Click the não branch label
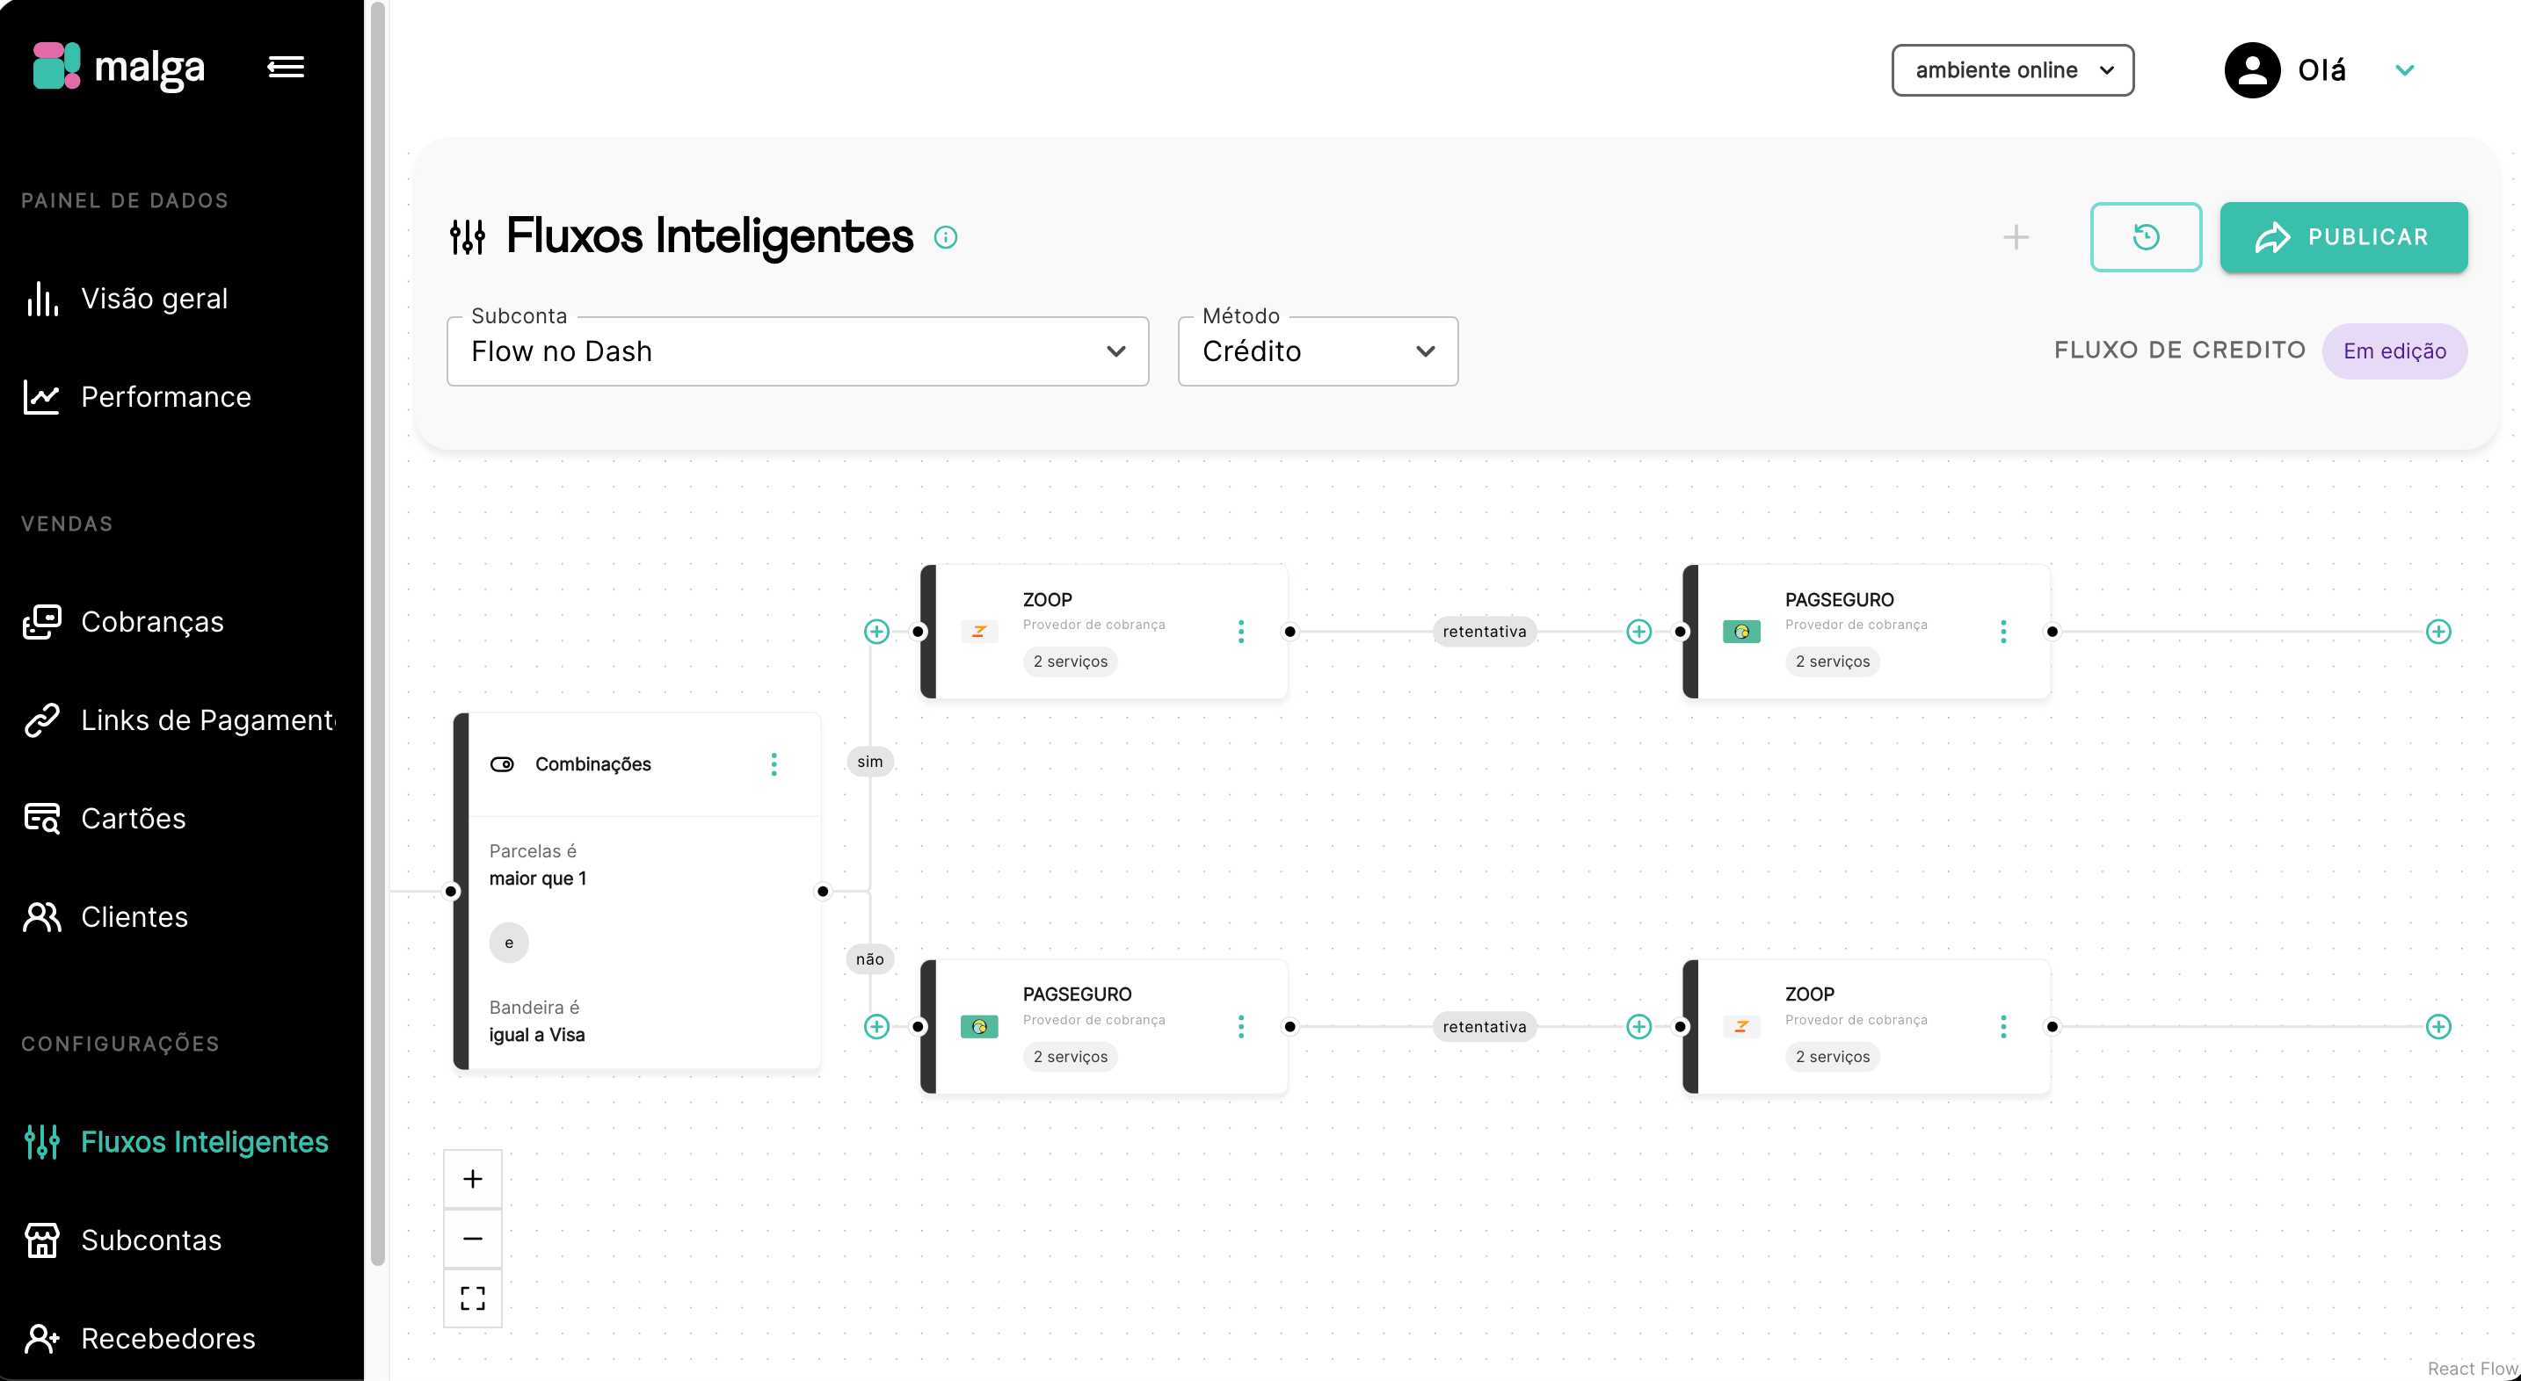 tap(869, 958)
